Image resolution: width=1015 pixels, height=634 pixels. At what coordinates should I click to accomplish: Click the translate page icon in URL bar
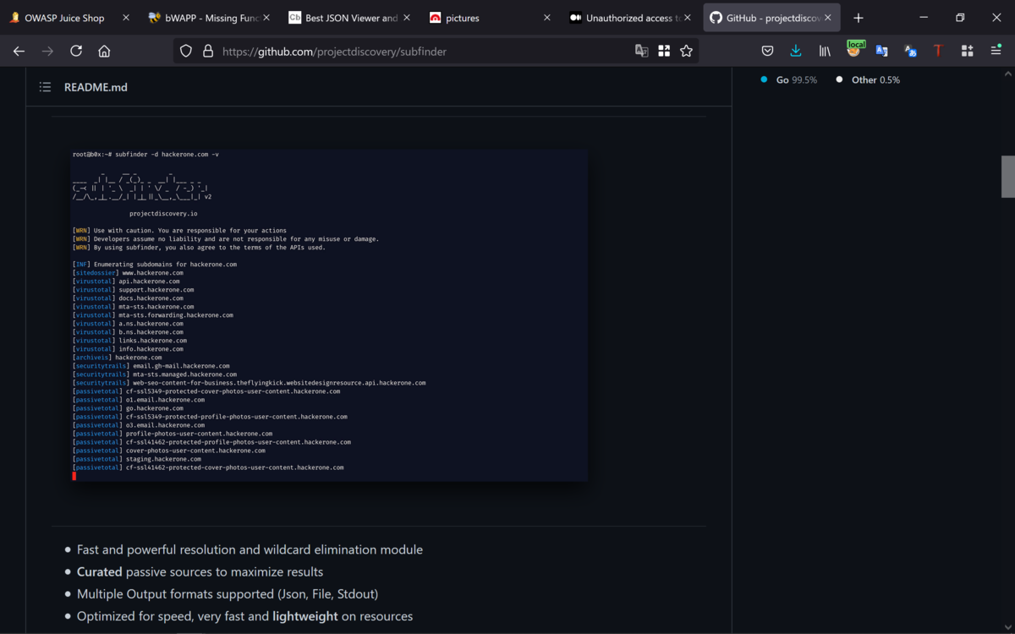tap(642, 51)
